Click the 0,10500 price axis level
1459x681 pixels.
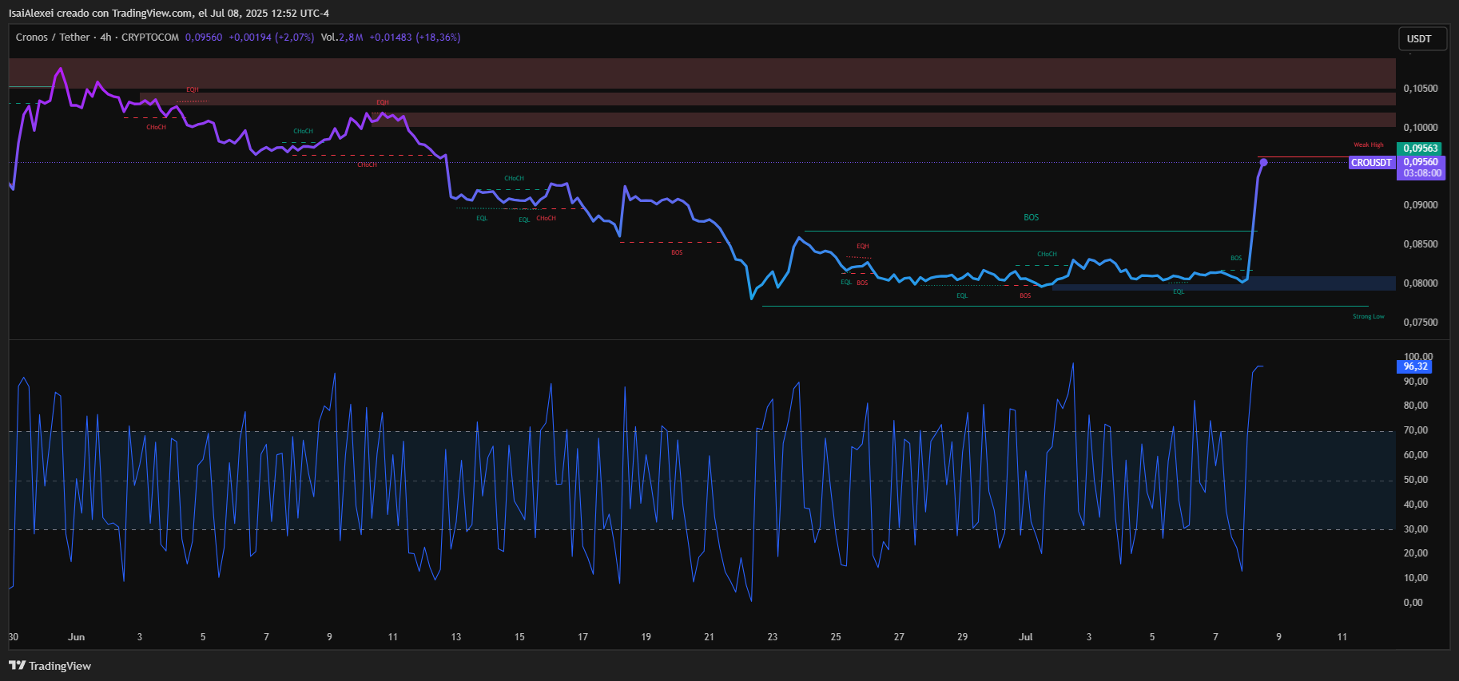1421,89
